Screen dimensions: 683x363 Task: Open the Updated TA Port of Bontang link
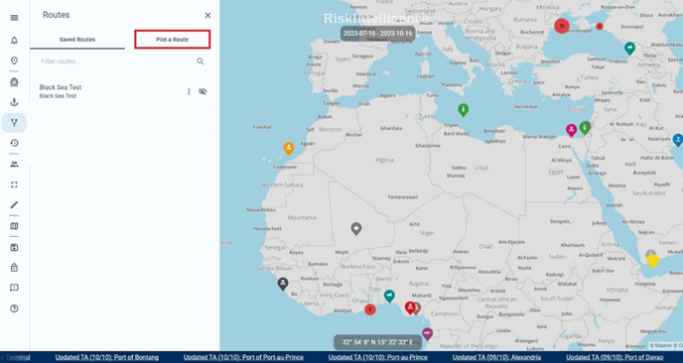107,357
